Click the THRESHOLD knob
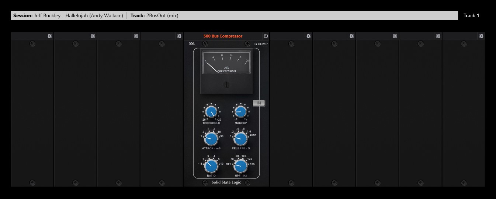The height and width of the screenshot is (199, 496). pyautogui.click(x=211, y=112)
